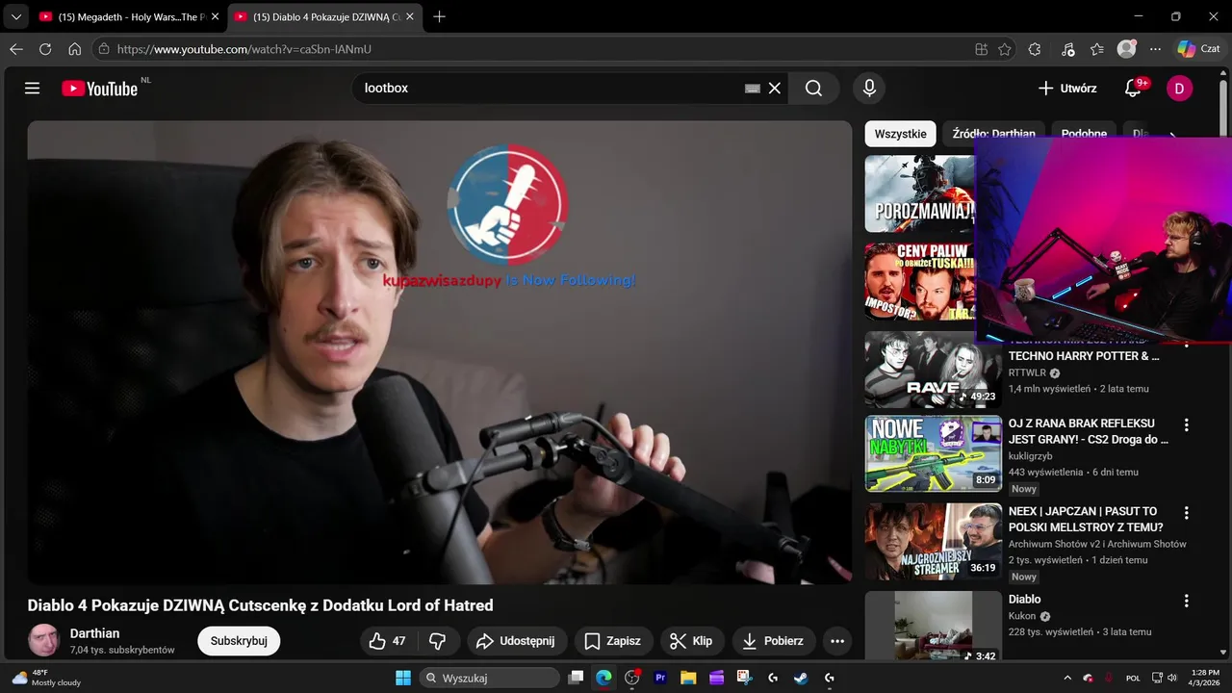Click the Windows Wyszukaj search box

(491, 678)
